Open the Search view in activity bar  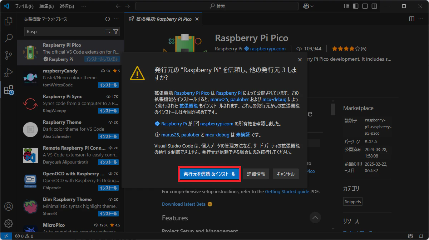pos(9,38)
